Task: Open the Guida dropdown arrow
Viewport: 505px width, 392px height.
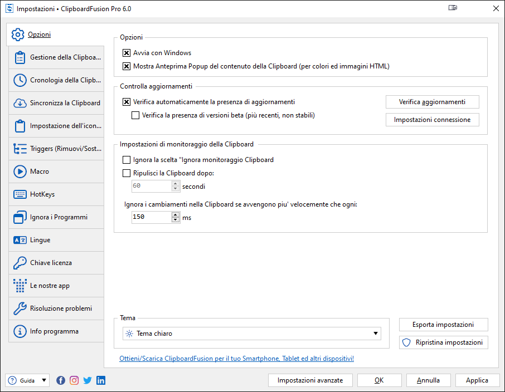Action: coord(44,380)
